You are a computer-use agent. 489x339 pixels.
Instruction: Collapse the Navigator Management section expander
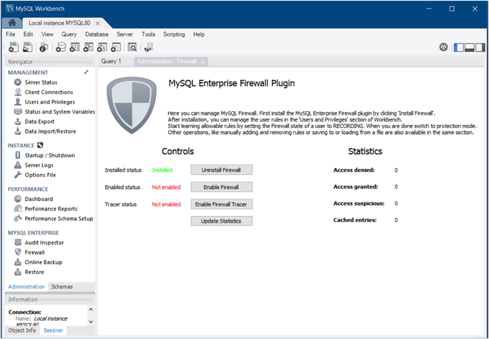(86, 72)
